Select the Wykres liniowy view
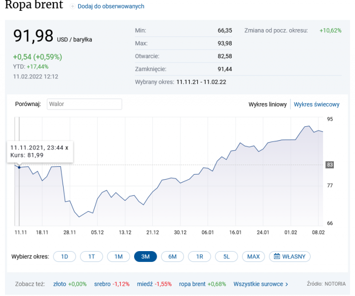The width and height of the screenshot is (355, 296). point(267,105)
